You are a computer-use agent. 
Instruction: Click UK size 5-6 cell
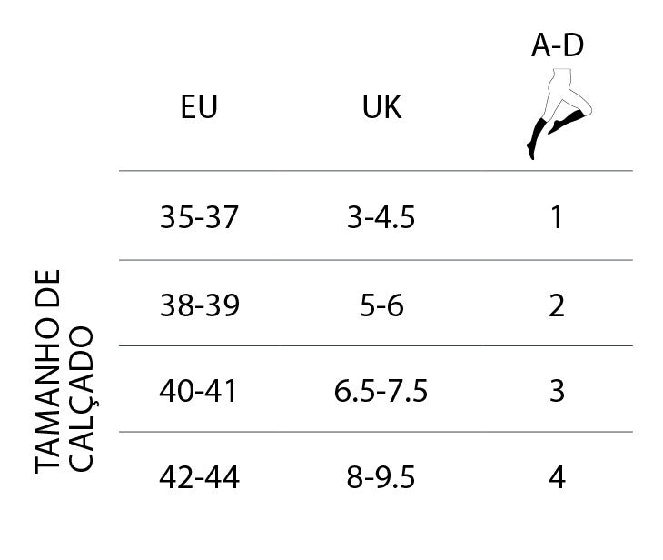[381, 305]
